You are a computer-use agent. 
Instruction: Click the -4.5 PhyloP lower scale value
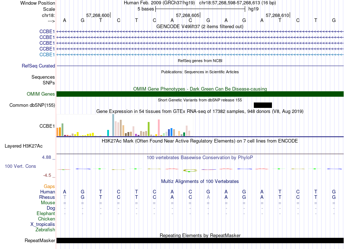pos(47,175)
